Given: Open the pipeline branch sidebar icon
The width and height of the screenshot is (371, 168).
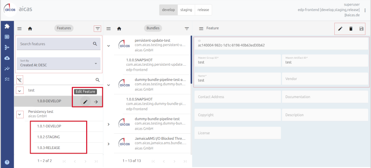Looking at the screenshot, I should [7, 48].
